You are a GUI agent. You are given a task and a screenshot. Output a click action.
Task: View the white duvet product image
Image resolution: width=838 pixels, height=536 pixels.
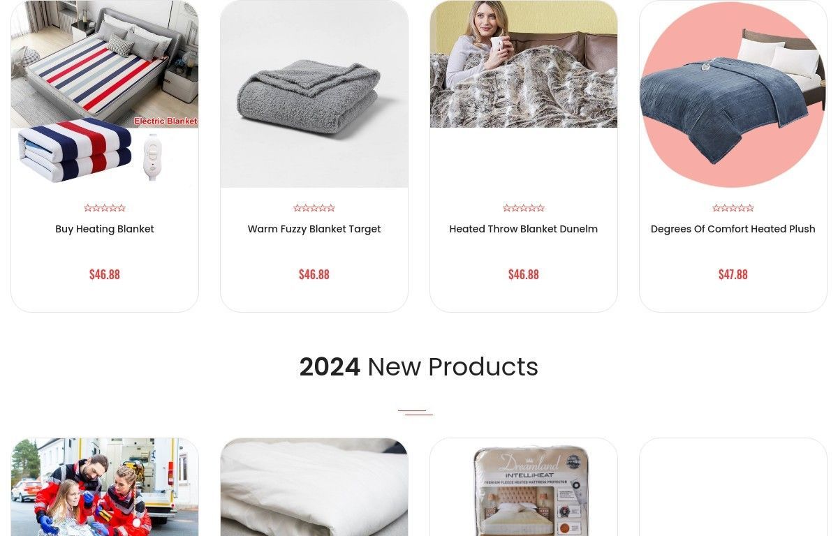[x=314, y=487]
